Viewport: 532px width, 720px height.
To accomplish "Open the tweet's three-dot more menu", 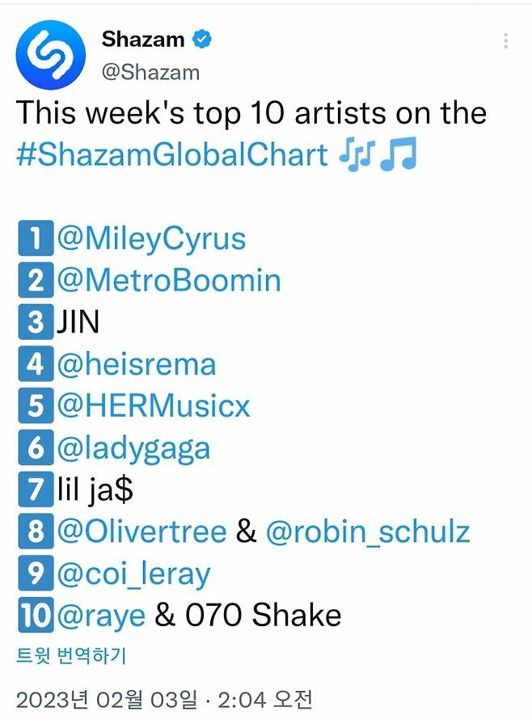I will (x=506, y=41).
